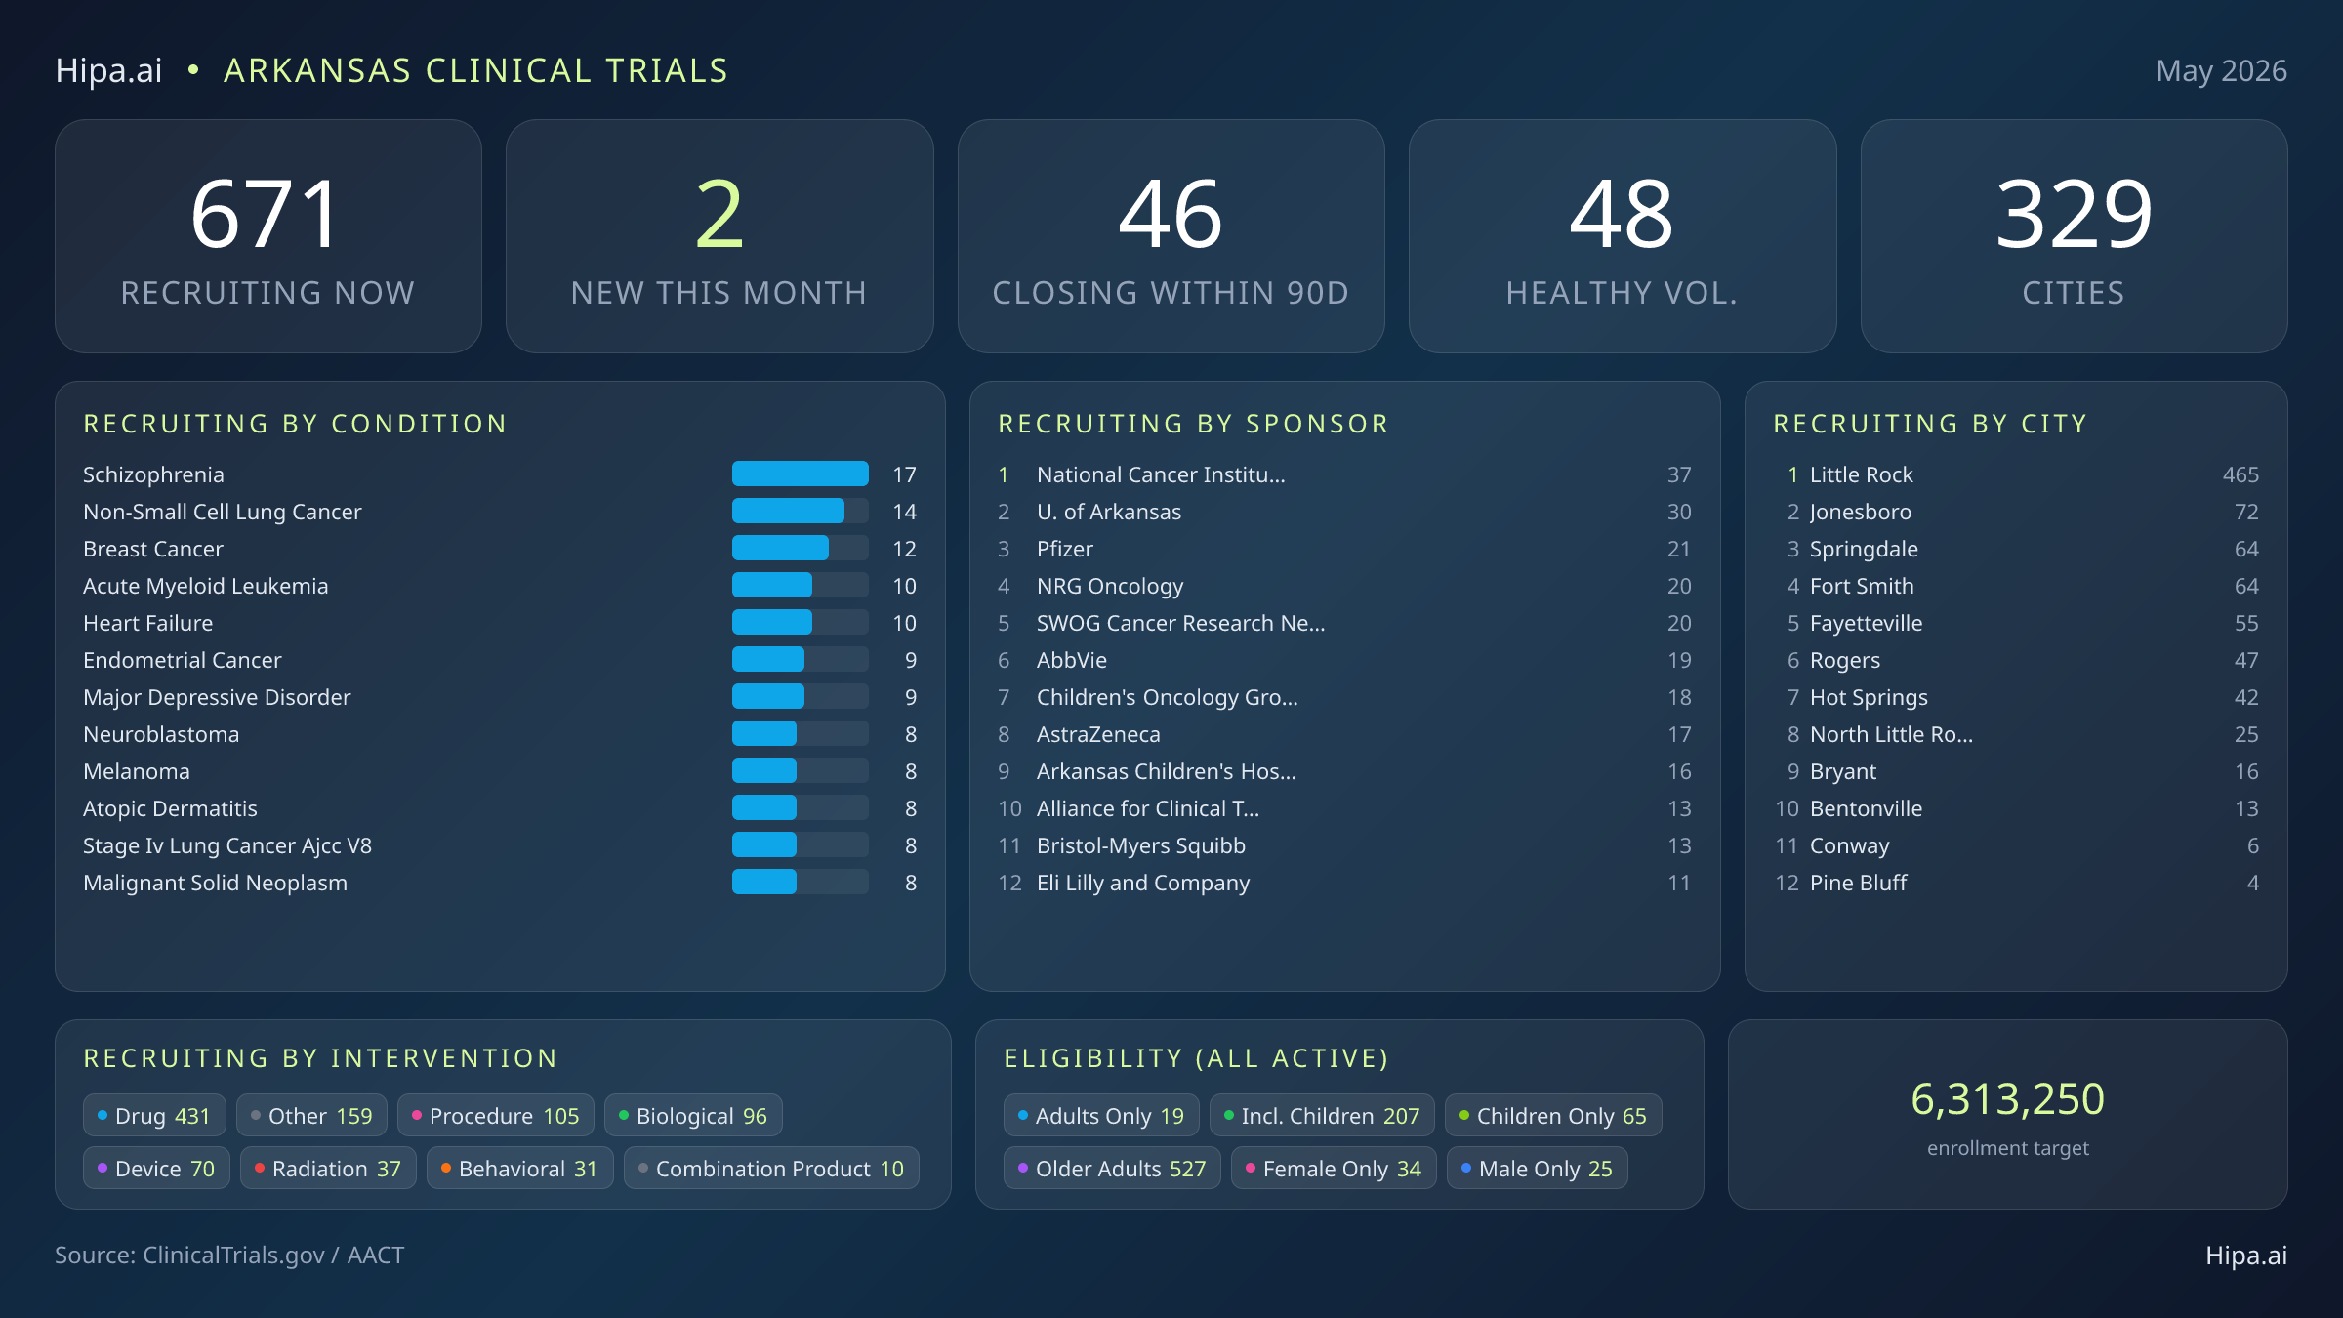2343x1318 pixels.
Task: Select the Fort Smith city row
Action: point(2016,586)
